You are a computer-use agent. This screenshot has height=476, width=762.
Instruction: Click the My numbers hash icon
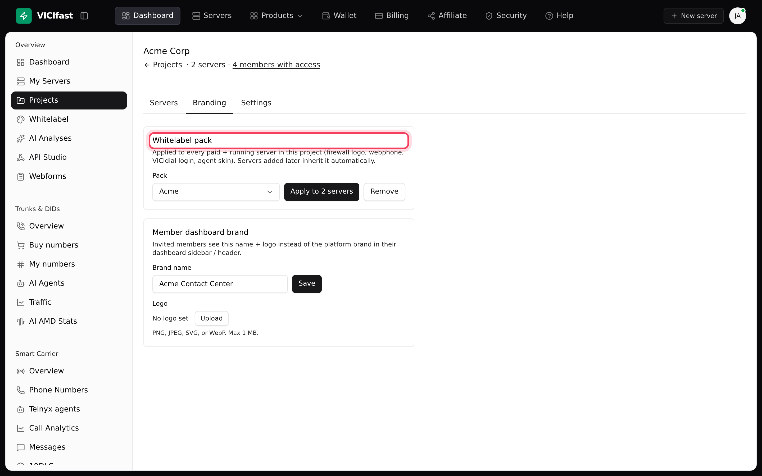tap(20, 264)
